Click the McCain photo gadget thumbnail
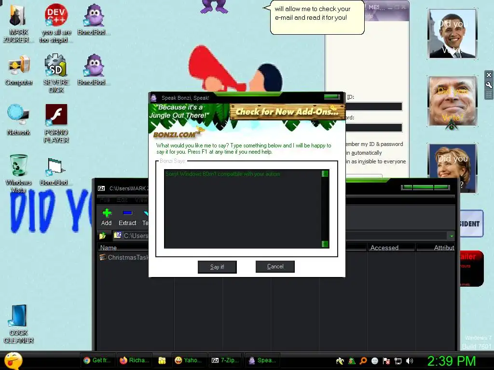 click(x=453, y=101)
